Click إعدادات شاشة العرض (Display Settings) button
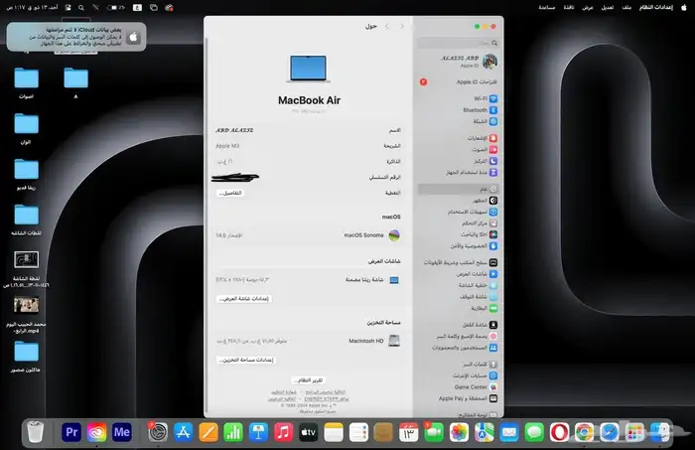Image resolution: width=695 pixels, height=450 pixels. click(243, 298)
